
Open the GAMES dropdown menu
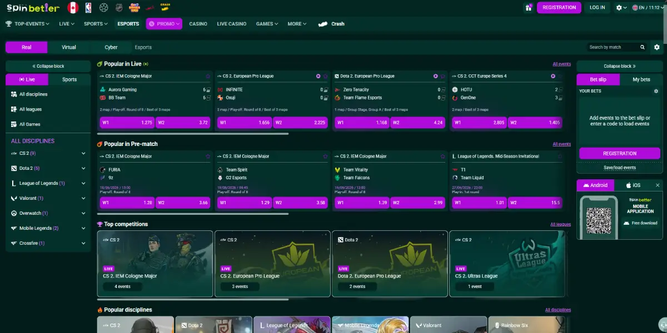[267, 24]
